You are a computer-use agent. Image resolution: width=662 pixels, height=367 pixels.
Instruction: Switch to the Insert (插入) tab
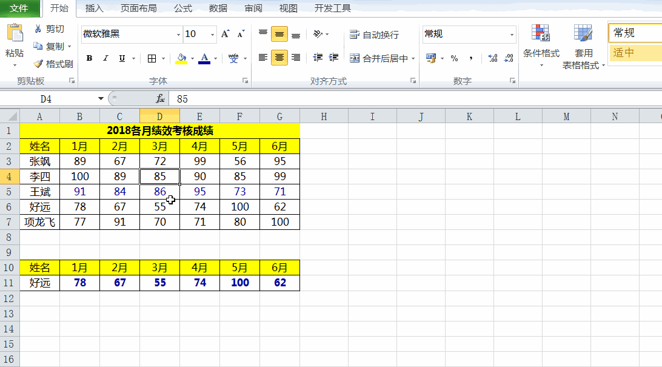pyautogui.click(x=94, y=8)
